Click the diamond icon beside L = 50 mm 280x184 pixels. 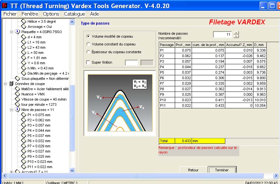24,53
